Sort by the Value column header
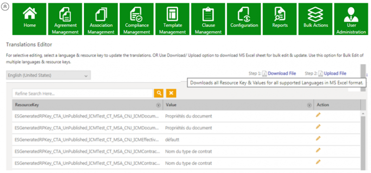This screenshot has width=371, height=173. pyautogui.click(x=171, y=105)
